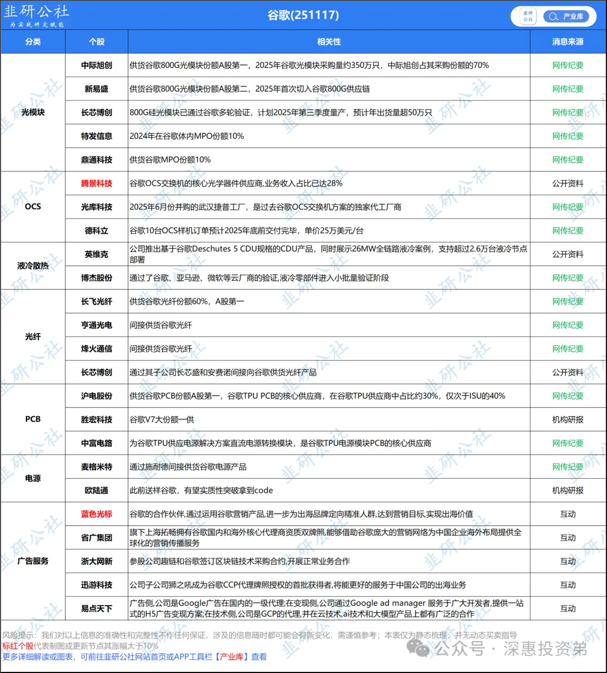Click the red 标红个股 text in the footer

pyautogui.click(x=17, y=646)
